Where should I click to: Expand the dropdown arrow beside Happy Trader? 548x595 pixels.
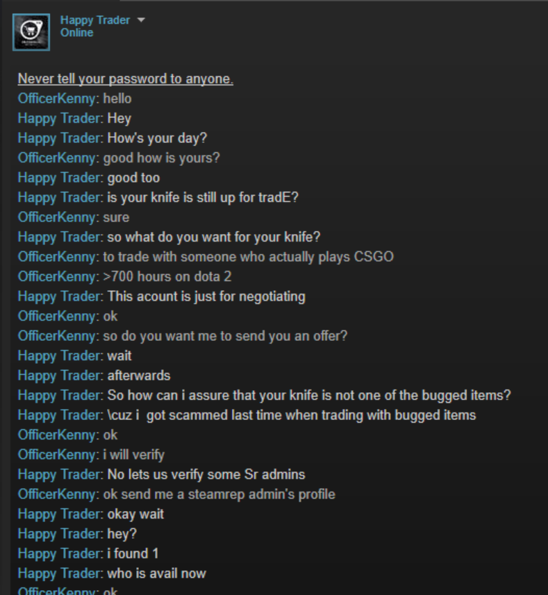pyautogui.click(x=141, y=19)
